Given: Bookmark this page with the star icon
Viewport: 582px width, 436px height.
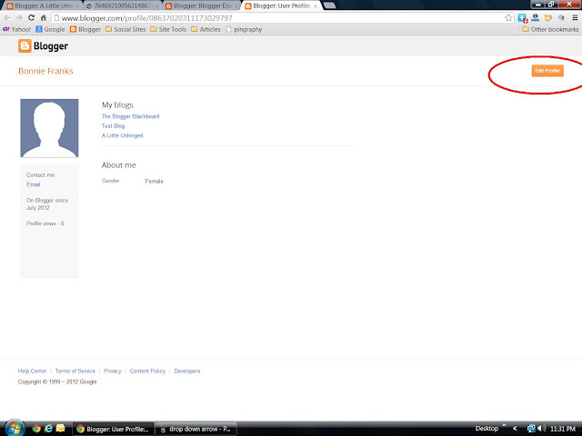Looking at the screenshot, I should pyautogui.click(x=508, y=18).
